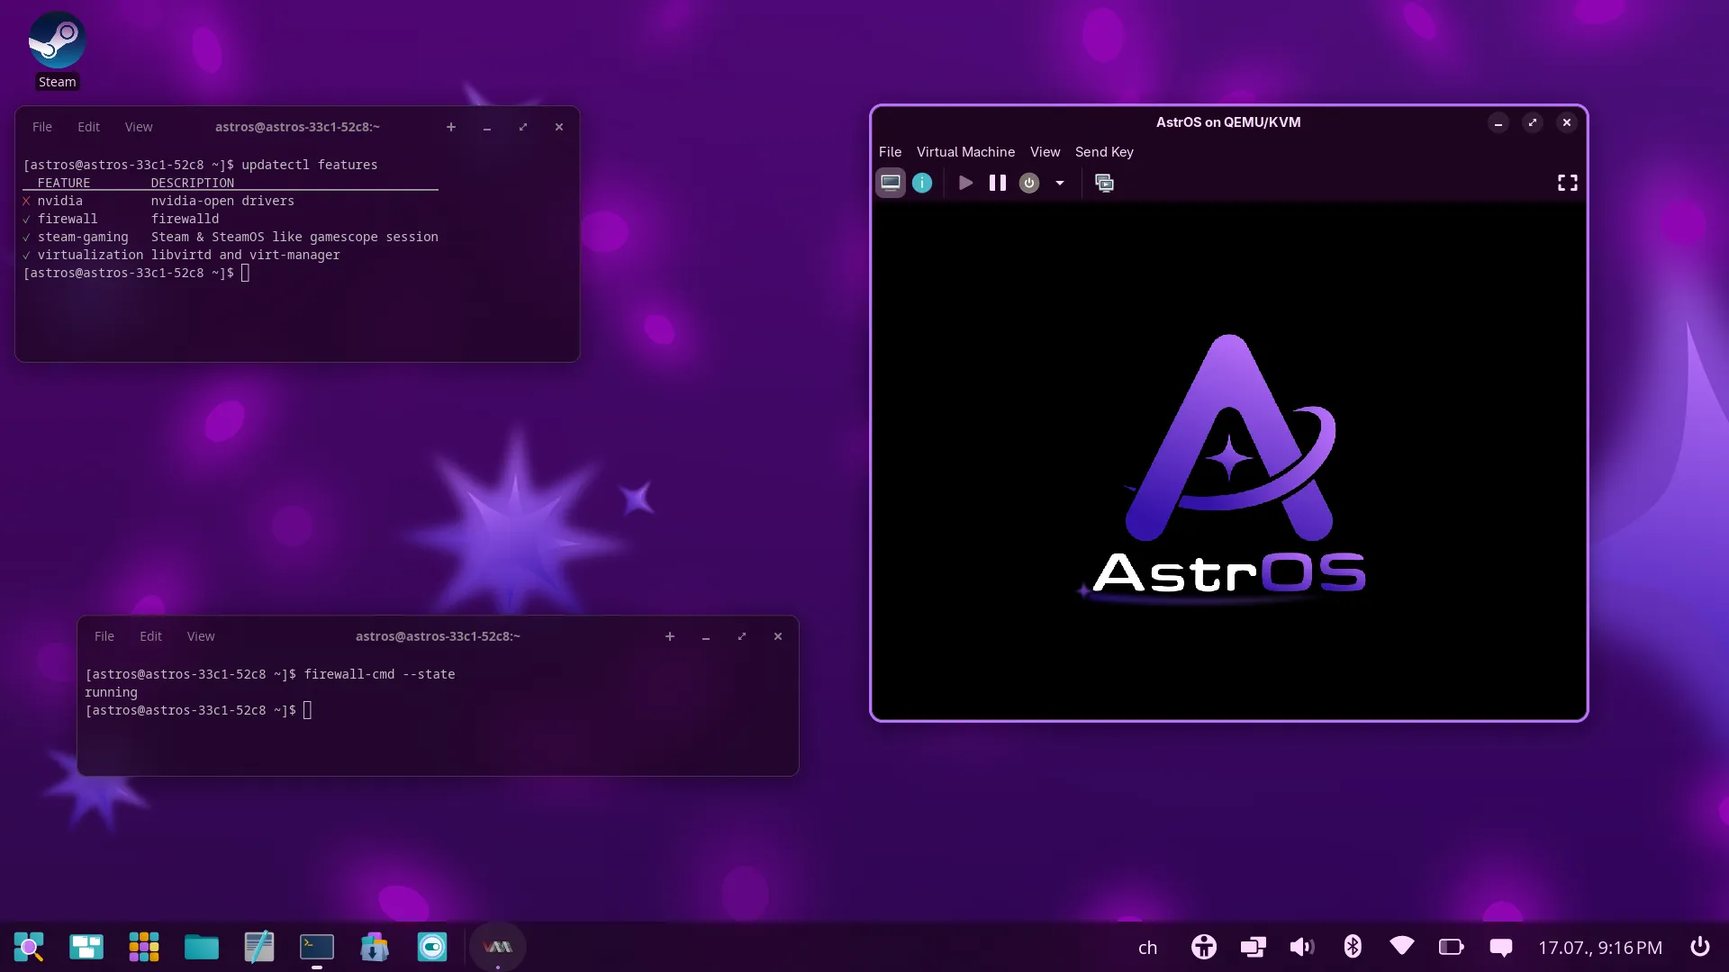
Task: Open the settings toggle icon in taskbar
Action: point(432,947)
